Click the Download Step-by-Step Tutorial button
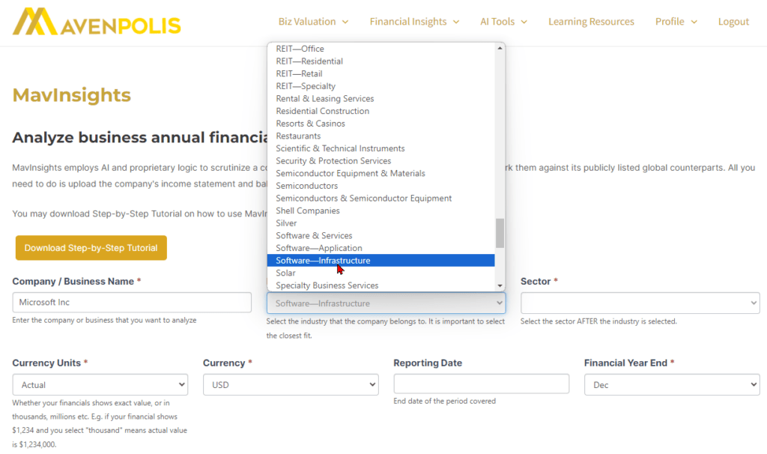 pyautogui.click(x=91, y=247)
